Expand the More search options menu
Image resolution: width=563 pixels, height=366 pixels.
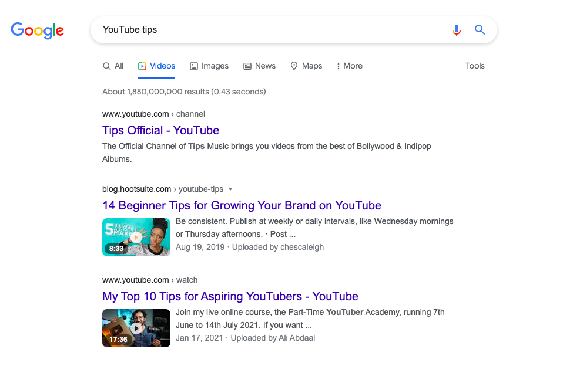point(349,66)
